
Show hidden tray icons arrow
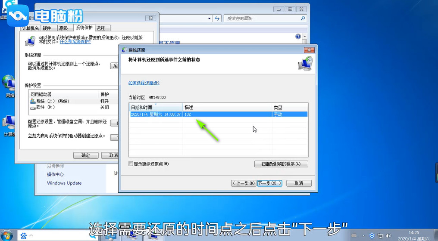[x=363, y=236]
